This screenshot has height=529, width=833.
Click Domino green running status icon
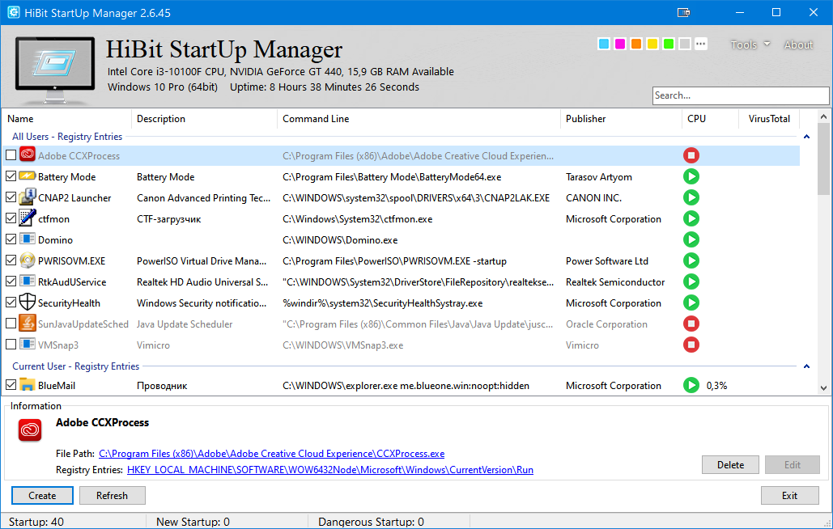691,239
